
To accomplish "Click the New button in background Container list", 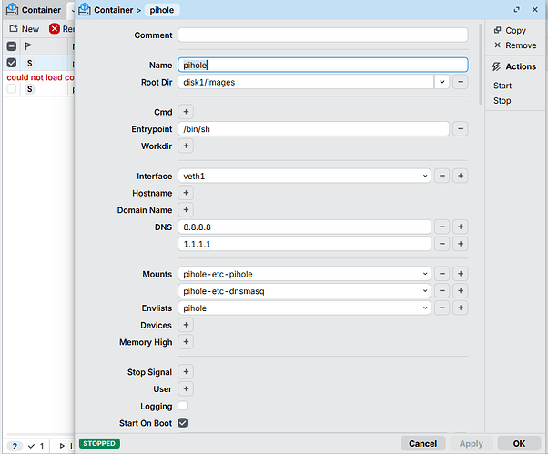I will point(25,29).
